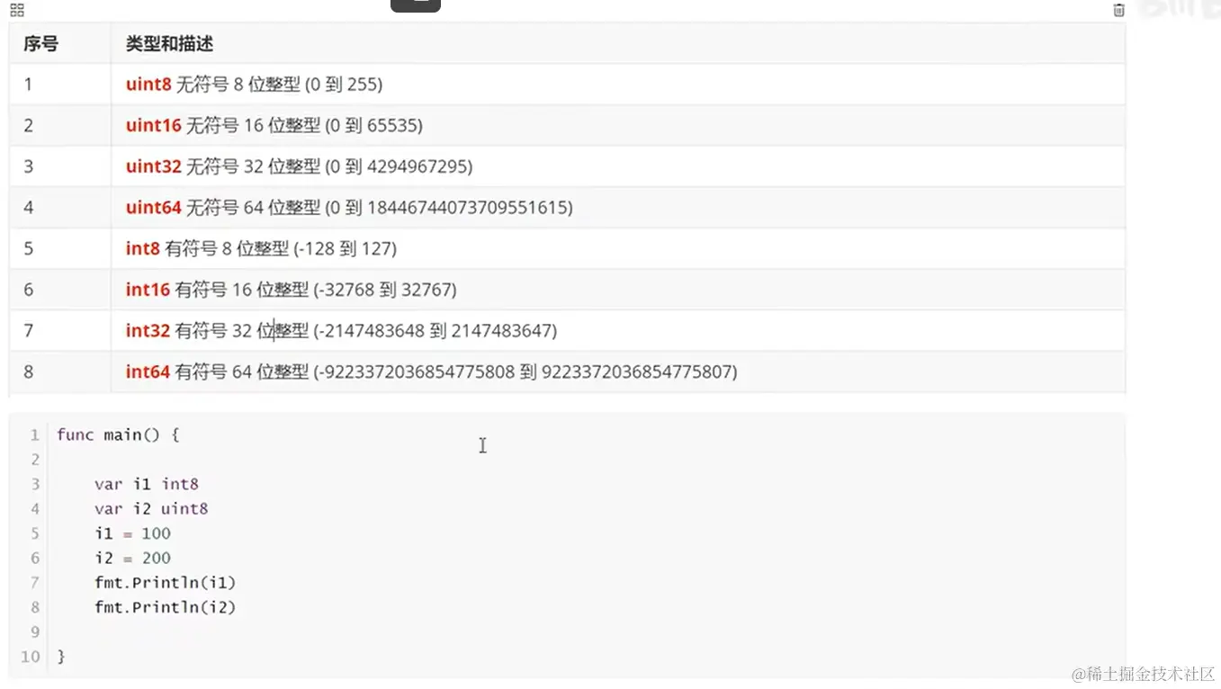Select the uint32 无符号 32 位整型 cell
The image size is (1221, 689).
click(x=618, y=166)
